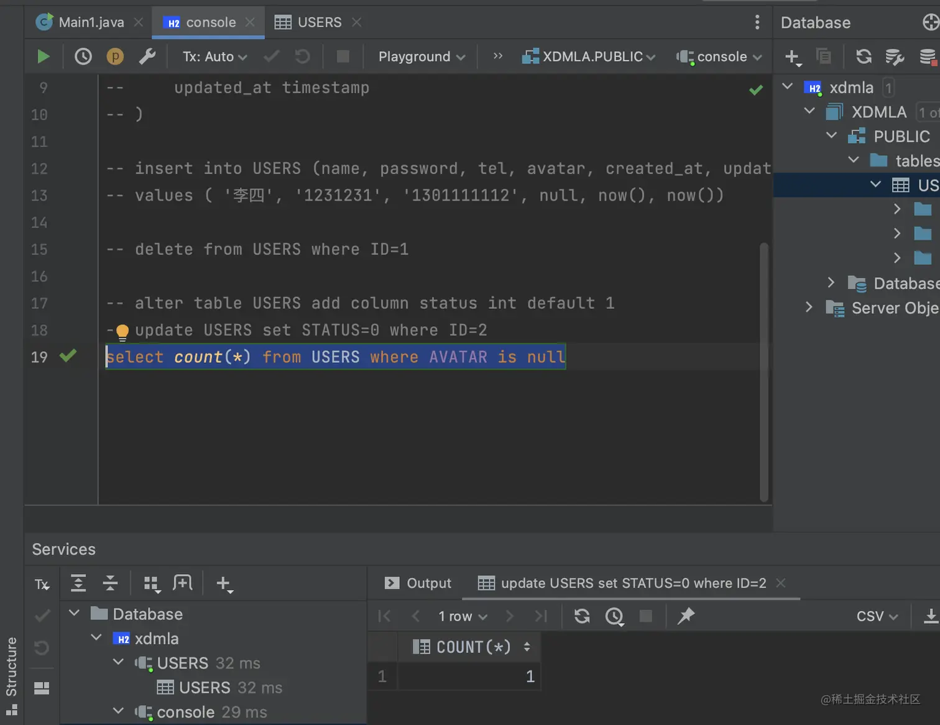Go to first result page button

pos(385,616)
